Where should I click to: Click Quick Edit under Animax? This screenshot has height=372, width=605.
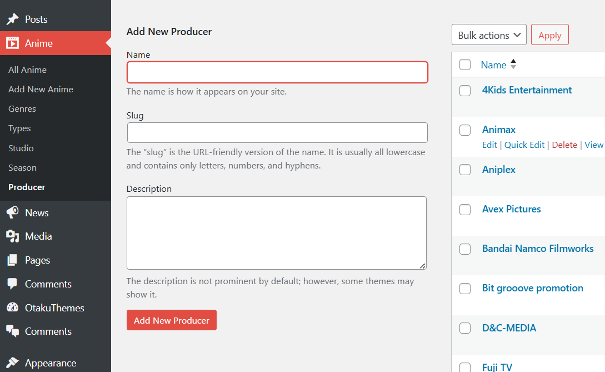click(524, 145)
